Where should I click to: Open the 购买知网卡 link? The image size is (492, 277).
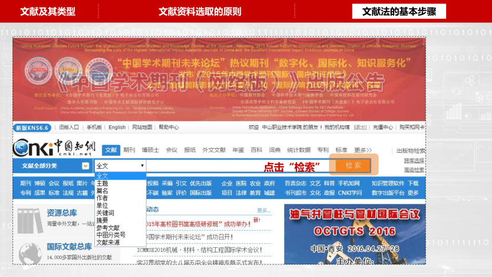click(x=412, y=127)
